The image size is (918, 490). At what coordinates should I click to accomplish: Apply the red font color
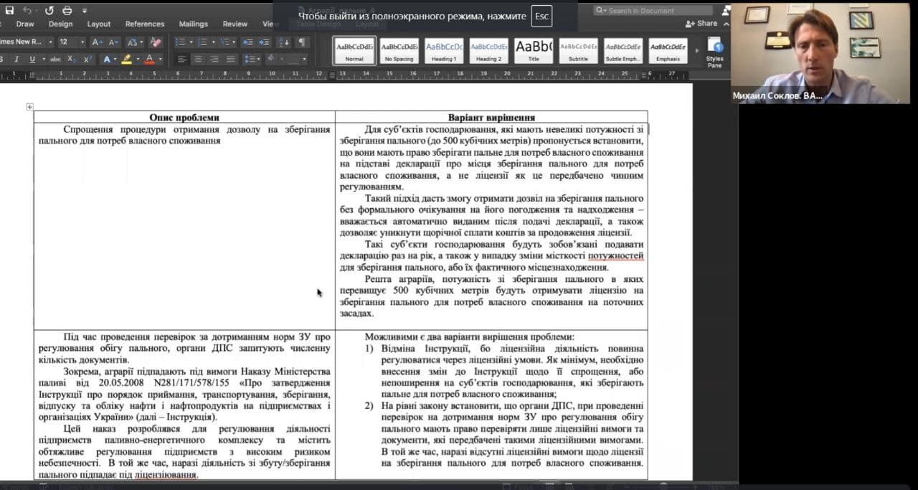pyautogui.click(x=149, y=59)
